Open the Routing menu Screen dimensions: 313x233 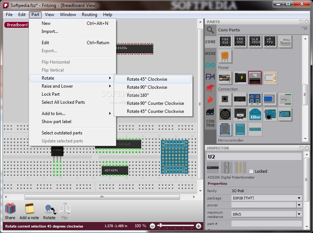tap(90, 15)
